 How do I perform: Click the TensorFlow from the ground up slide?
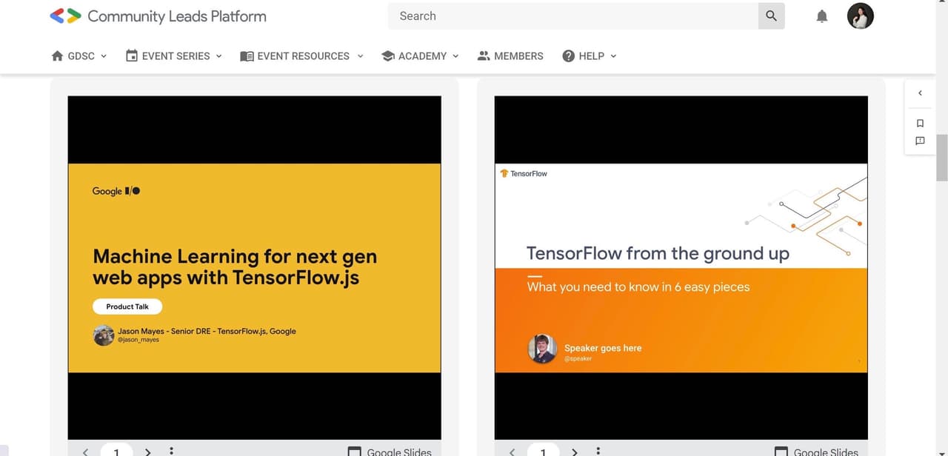pos(681,267)
